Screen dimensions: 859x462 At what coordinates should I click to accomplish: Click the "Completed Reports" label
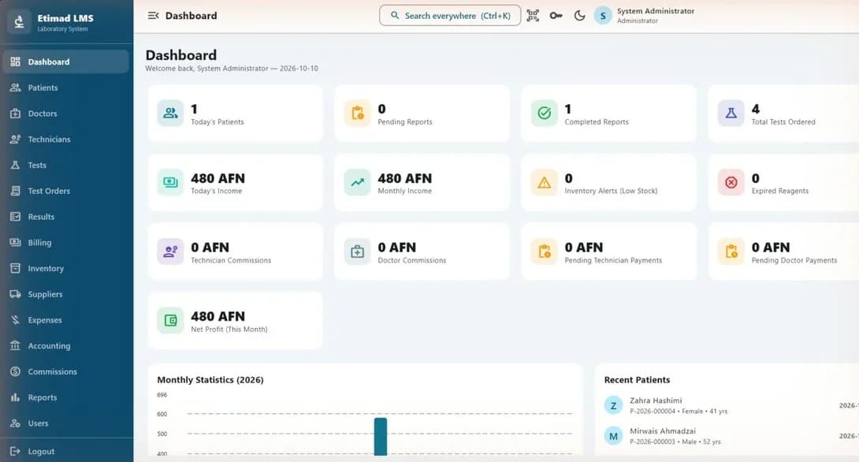(x=597, y=122)
